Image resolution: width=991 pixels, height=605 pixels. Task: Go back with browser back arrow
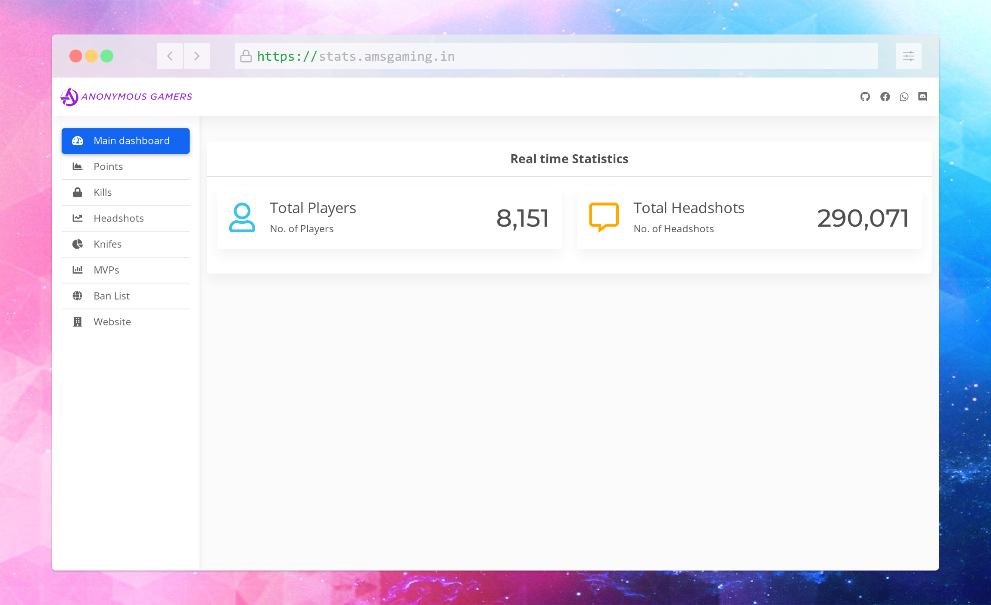click(x=170, y=56)
